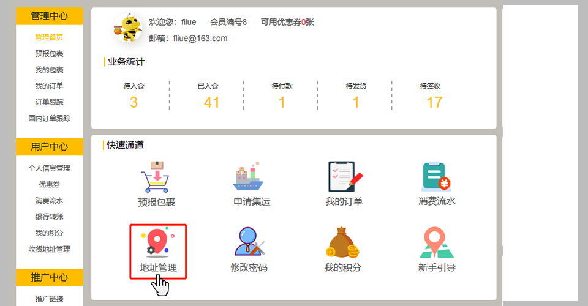The height and width of the screenshot is (306, 588).
Task: Click the 待入仓 label
Action: pyautogui.click(x=134, y=86)
